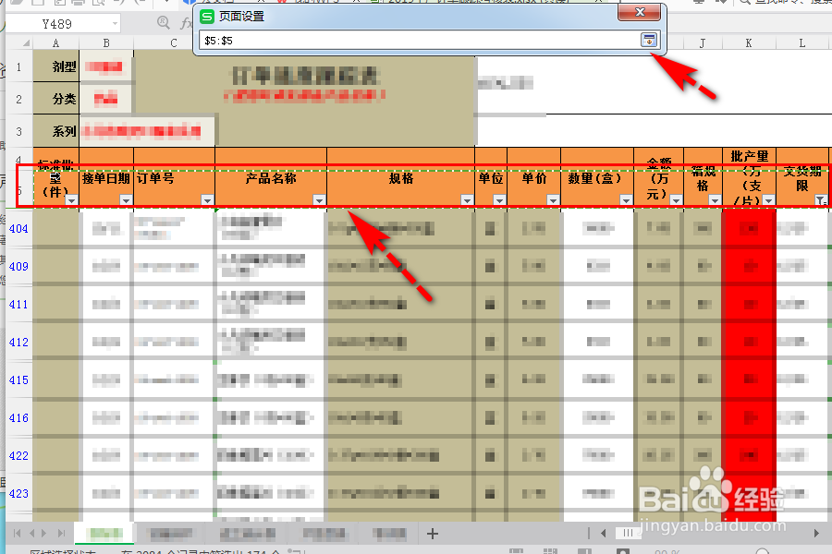Click the range collapse button in 页面设置 dialog
The image size is (832, 554).
(647, 40)
